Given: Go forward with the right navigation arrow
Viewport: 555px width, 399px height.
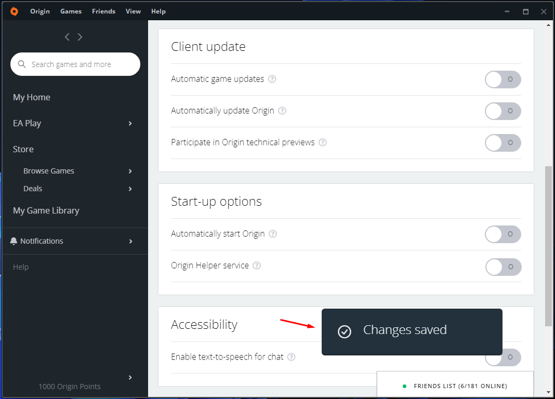Looking at the screenshot, I should [80, 37].
